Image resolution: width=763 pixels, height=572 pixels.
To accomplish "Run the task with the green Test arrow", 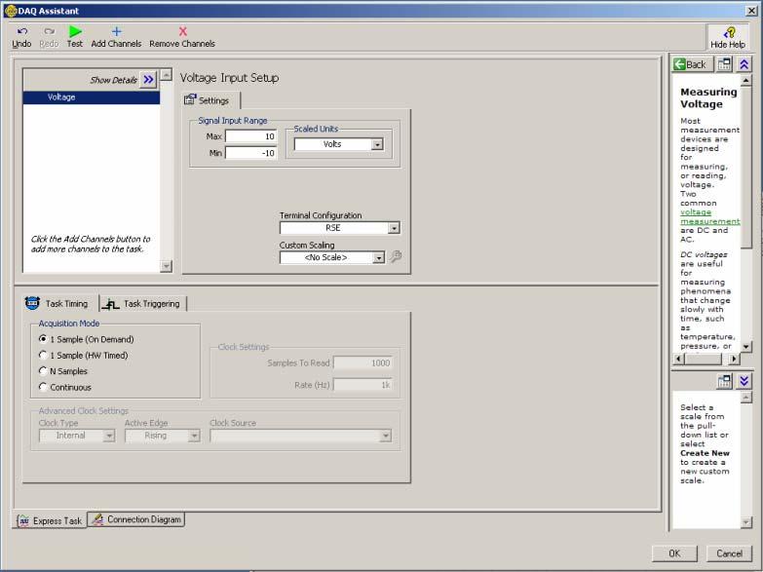I will 75,31.
